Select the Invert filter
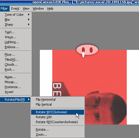139x138 pixels. (x=16, y=92)
